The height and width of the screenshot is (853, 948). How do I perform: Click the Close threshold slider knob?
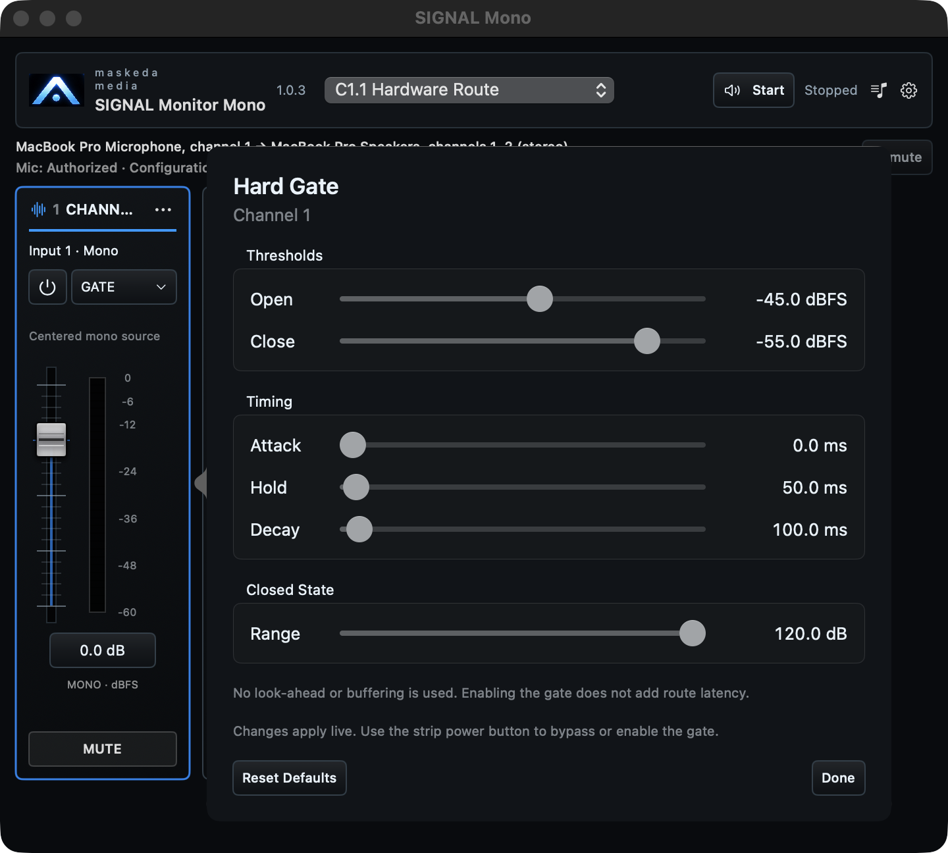click(x=647, y=341)
